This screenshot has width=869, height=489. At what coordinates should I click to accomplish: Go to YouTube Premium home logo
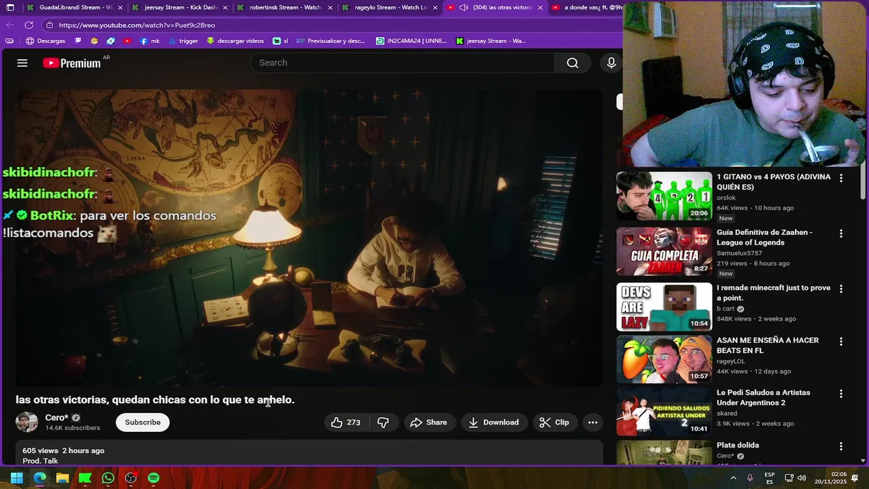point(71,63)
